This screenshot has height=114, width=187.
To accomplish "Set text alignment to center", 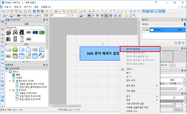I will (106, 15).
